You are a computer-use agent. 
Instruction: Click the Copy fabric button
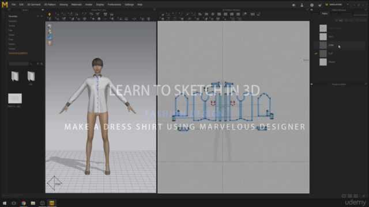pyautogui.click(x=349, y=21)
